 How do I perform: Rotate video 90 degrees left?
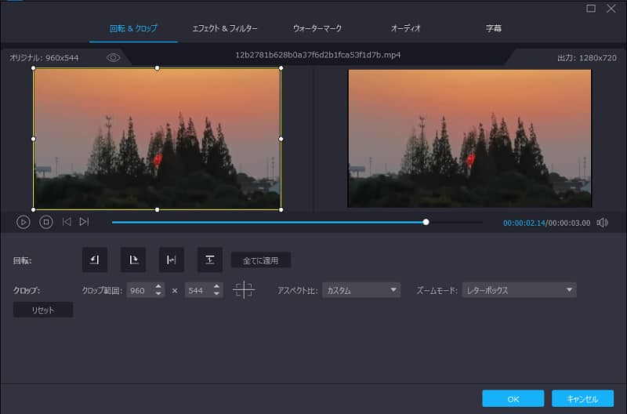point(95,260)
